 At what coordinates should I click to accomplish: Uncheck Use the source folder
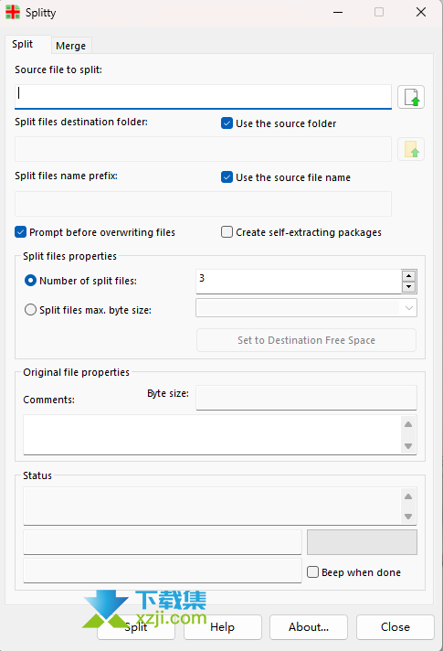tap(227, 123)
